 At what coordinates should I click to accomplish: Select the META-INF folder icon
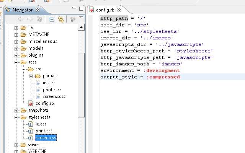(23, 35)
